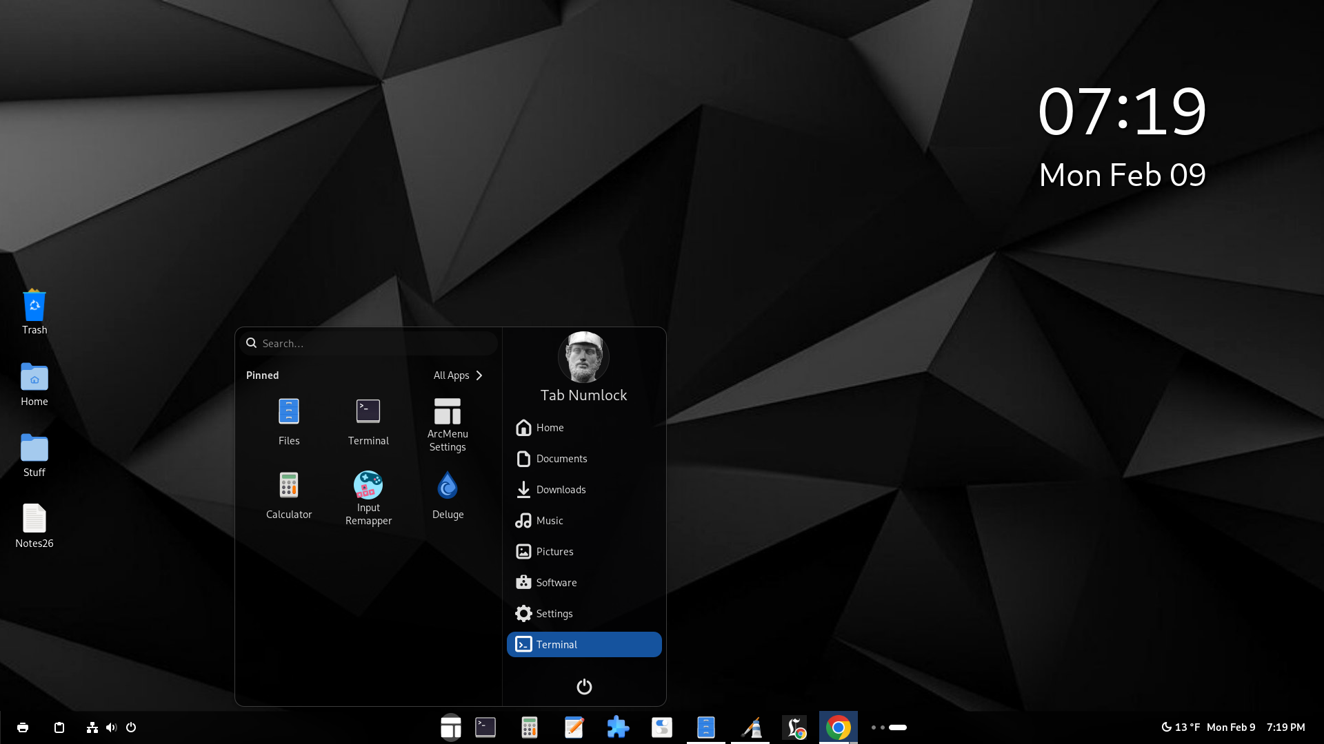This screenshot has height=744, width=1324.
Task: Open Music from the ArcMenu shortcuts list
Action: point(584,521)
